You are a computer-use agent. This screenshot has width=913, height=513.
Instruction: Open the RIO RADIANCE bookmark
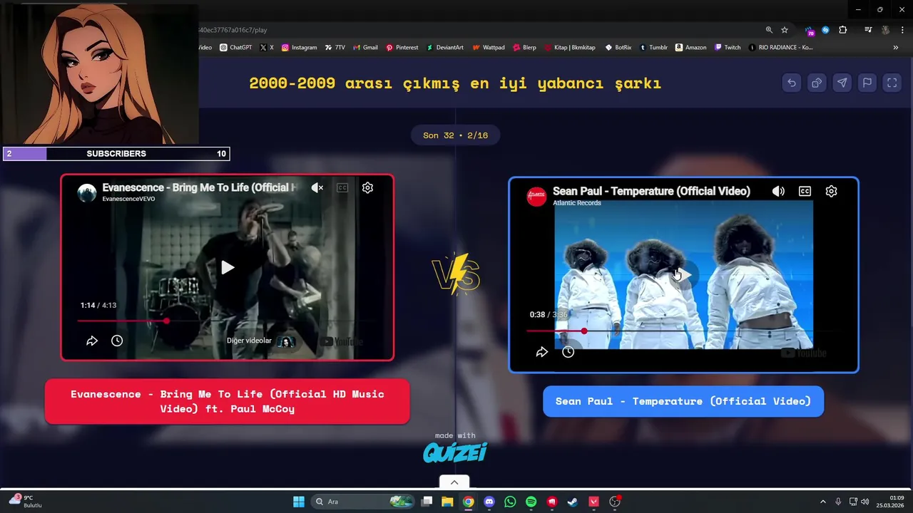pyautogui.click(x=780, y=48)
